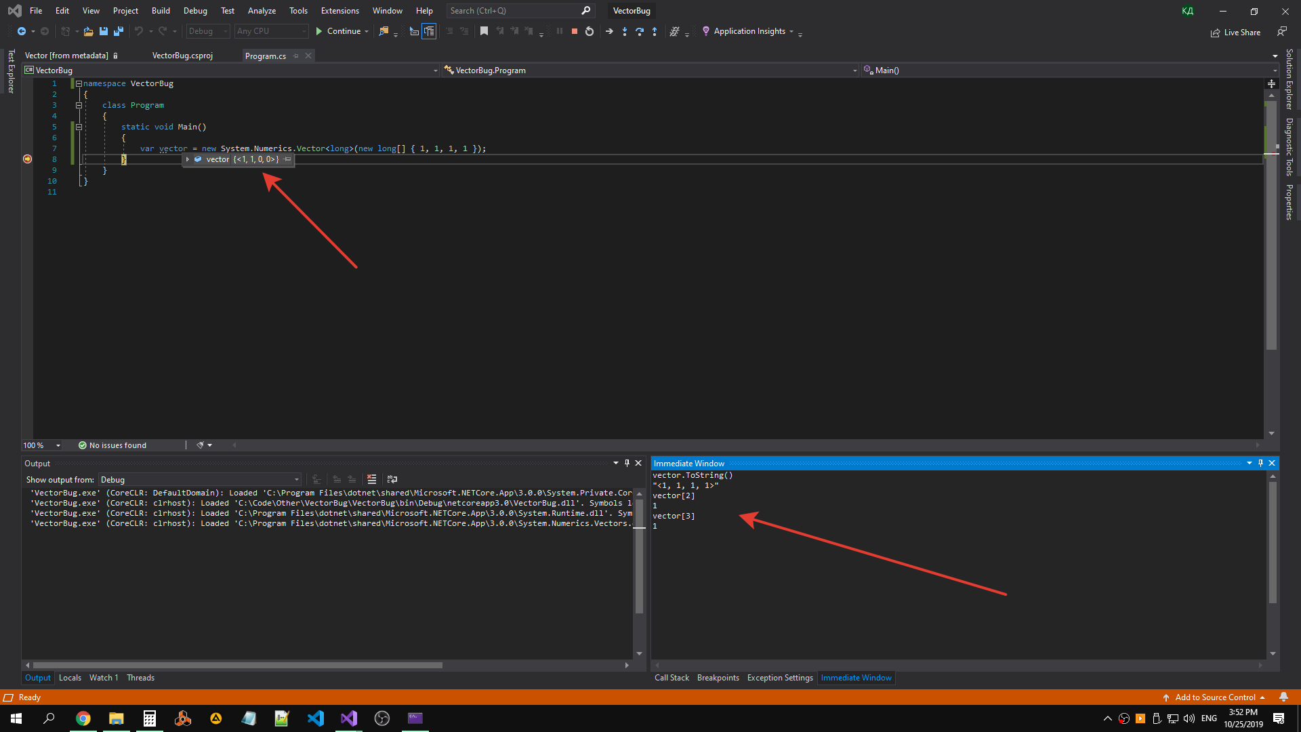
Task: Toggle the pin on the Immediate Window
Action: [x=1260, y=463]
